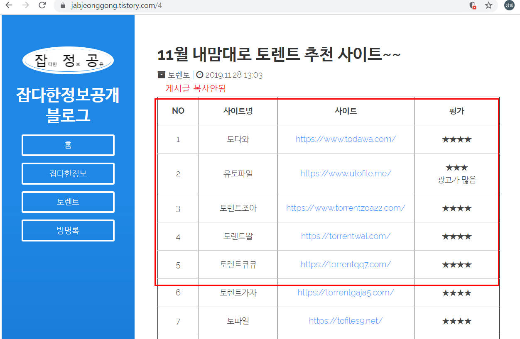Click the number 3 in the NO column
The width and height of the screenshot is (520, 339).
(x=178, y=208)
